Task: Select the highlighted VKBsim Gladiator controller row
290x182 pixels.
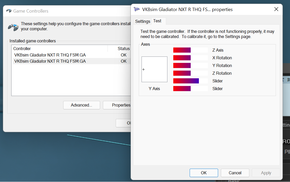Action: pos(72,61)
